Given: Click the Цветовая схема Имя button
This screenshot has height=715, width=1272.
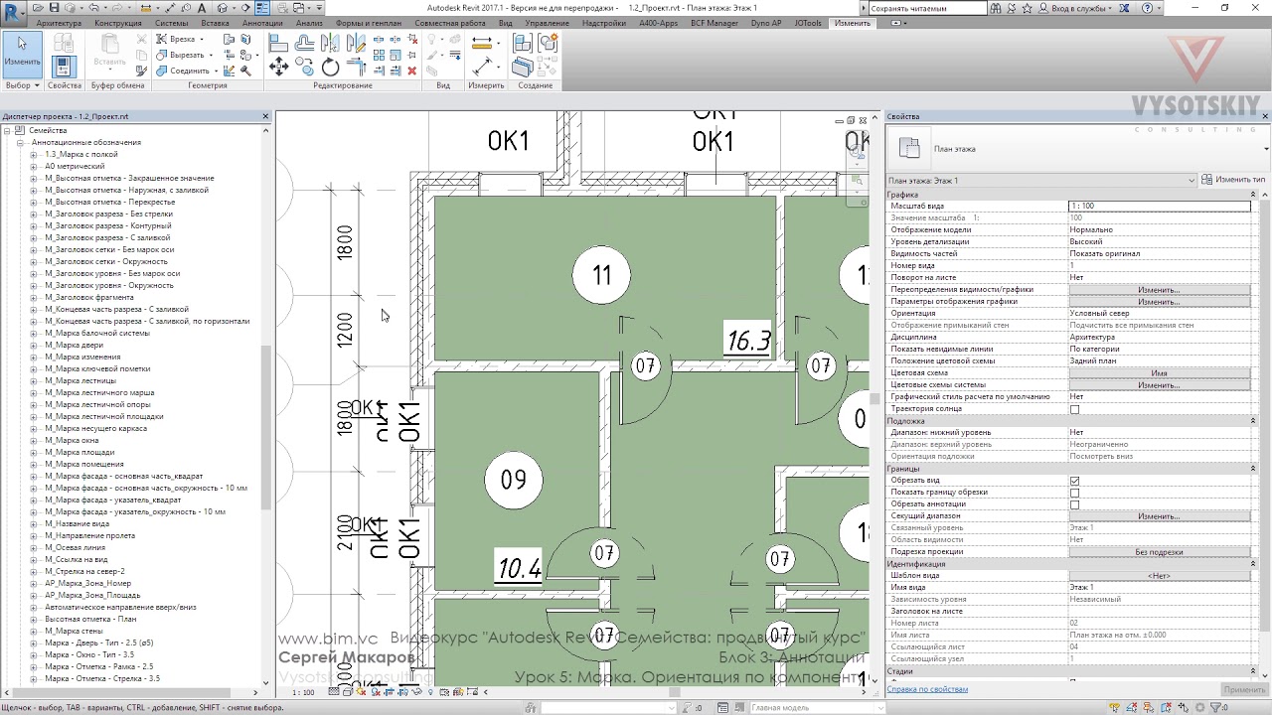Looking at the screenshot, I should pyautogui.click(x=1159, y=373).
